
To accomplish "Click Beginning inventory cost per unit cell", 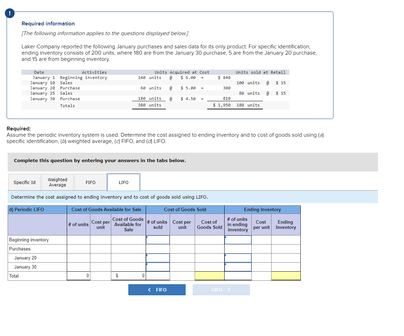I will 100,240.
